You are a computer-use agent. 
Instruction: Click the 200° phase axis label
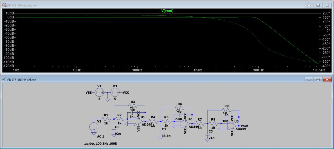pyautogui.click(x=326, y=13)
